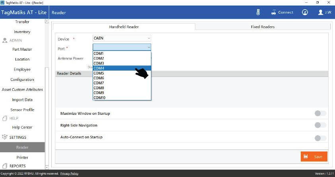Switch to the Fixed Readers tab
This screenshot has height=177, width=335.
click(x=263, y=27)
